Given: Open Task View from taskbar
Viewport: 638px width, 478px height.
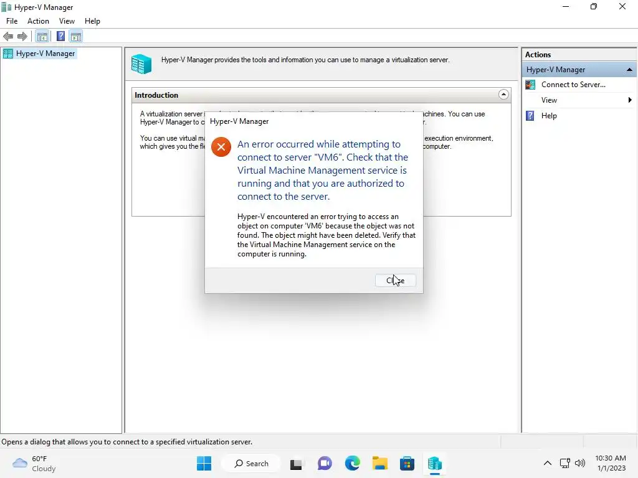Looking at the screenshot, I should click(x=296, y=464).
